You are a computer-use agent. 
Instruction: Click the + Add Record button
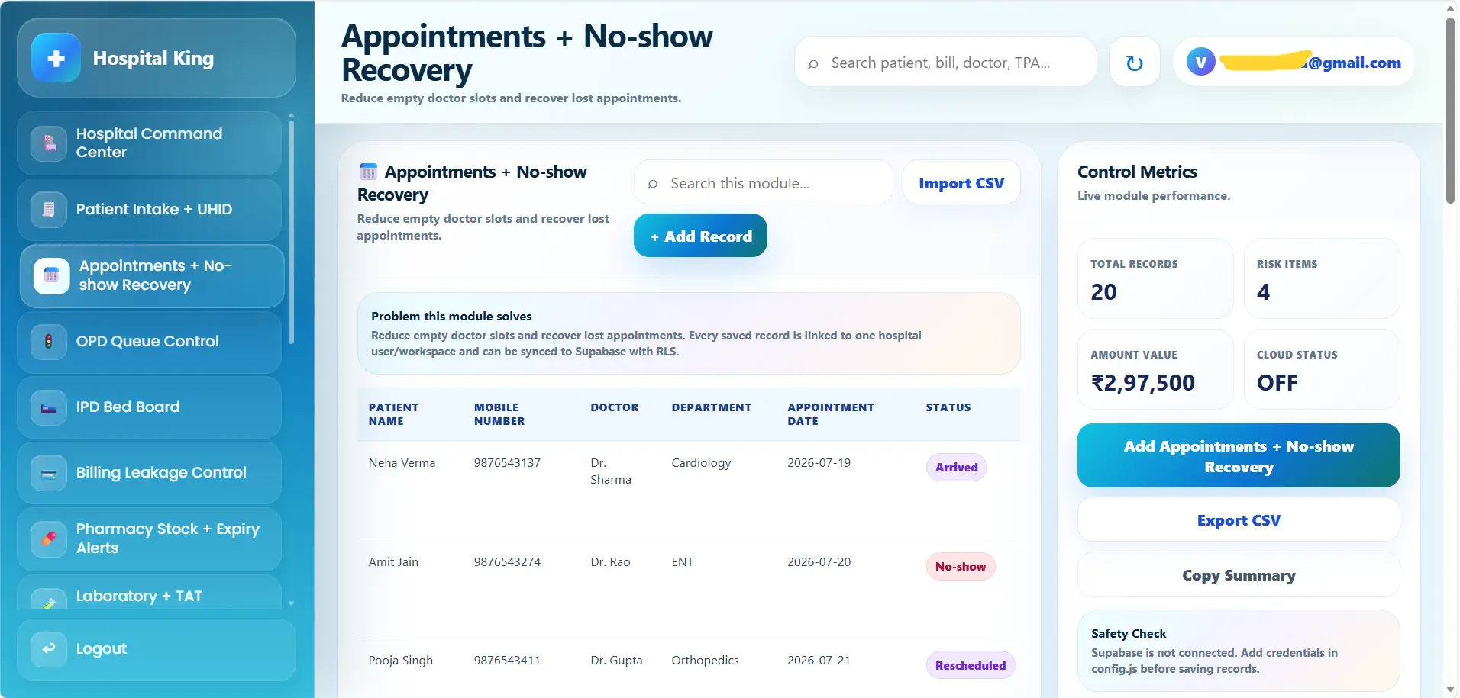700,236
